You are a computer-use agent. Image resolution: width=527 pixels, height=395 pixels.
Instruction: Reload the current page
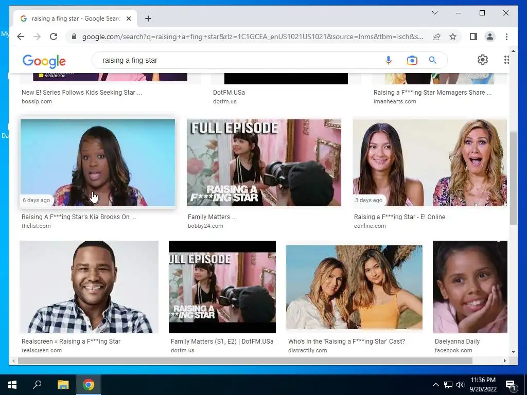click(x=54, y=37)
